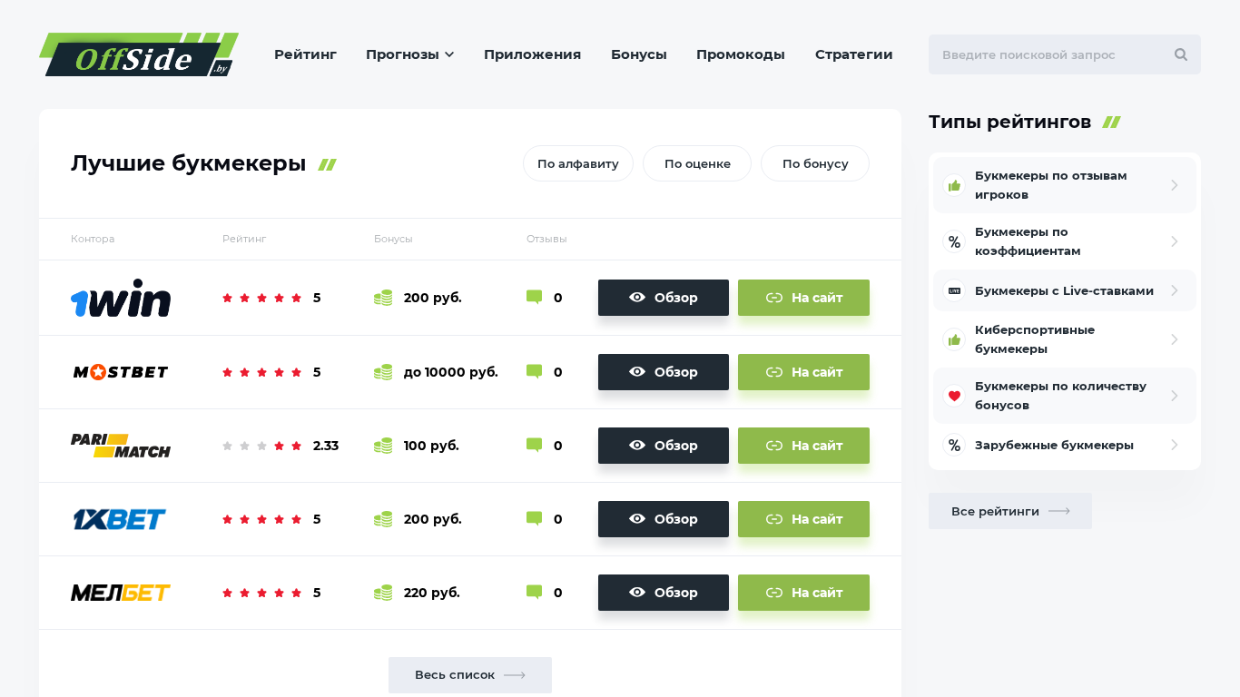Click the Melbet logo

pyautogui.click(x=121, y=593)
